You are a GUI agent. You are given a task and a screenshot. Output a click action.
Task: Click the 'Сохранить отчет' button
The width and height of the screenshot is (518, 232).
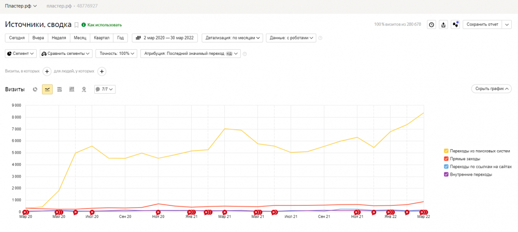tap(482, 24)
